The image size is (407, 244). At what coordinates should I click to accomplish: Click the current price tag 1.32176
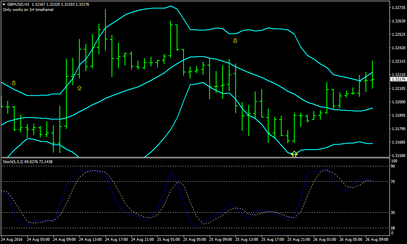pos(398,79)
